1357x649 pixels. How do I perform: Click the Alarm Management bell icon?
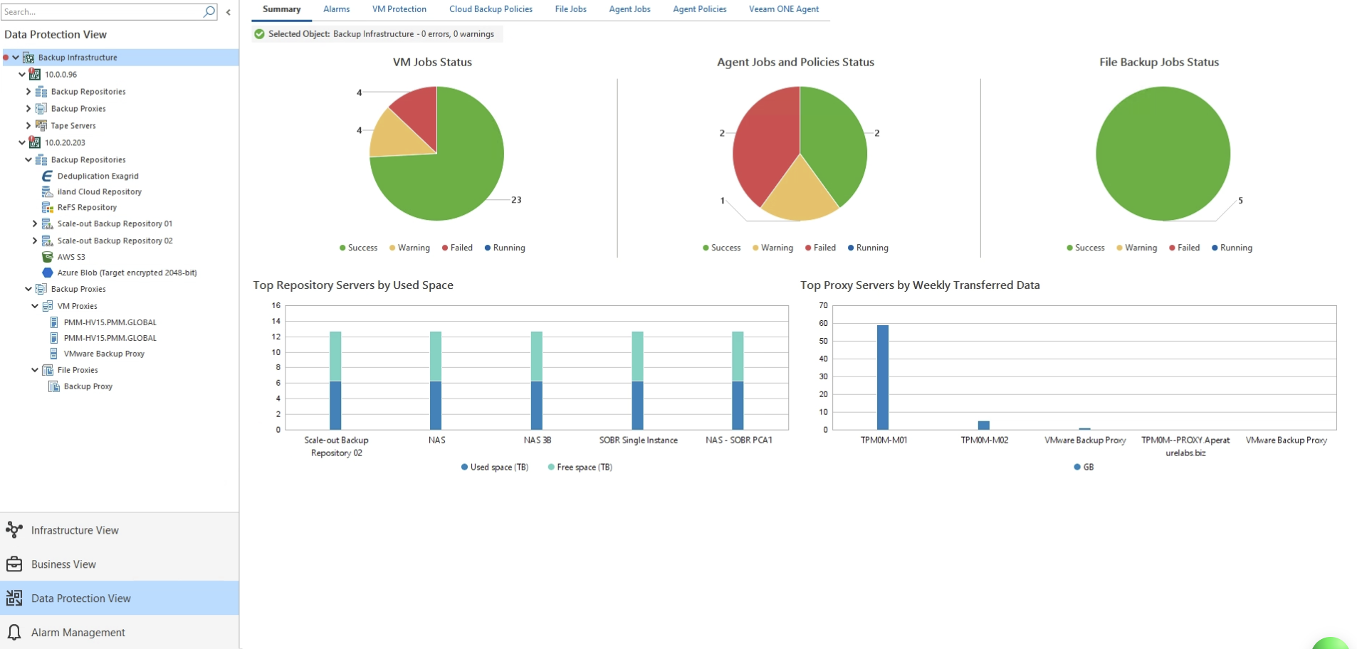pyautogui.click(x=14, y=632)
